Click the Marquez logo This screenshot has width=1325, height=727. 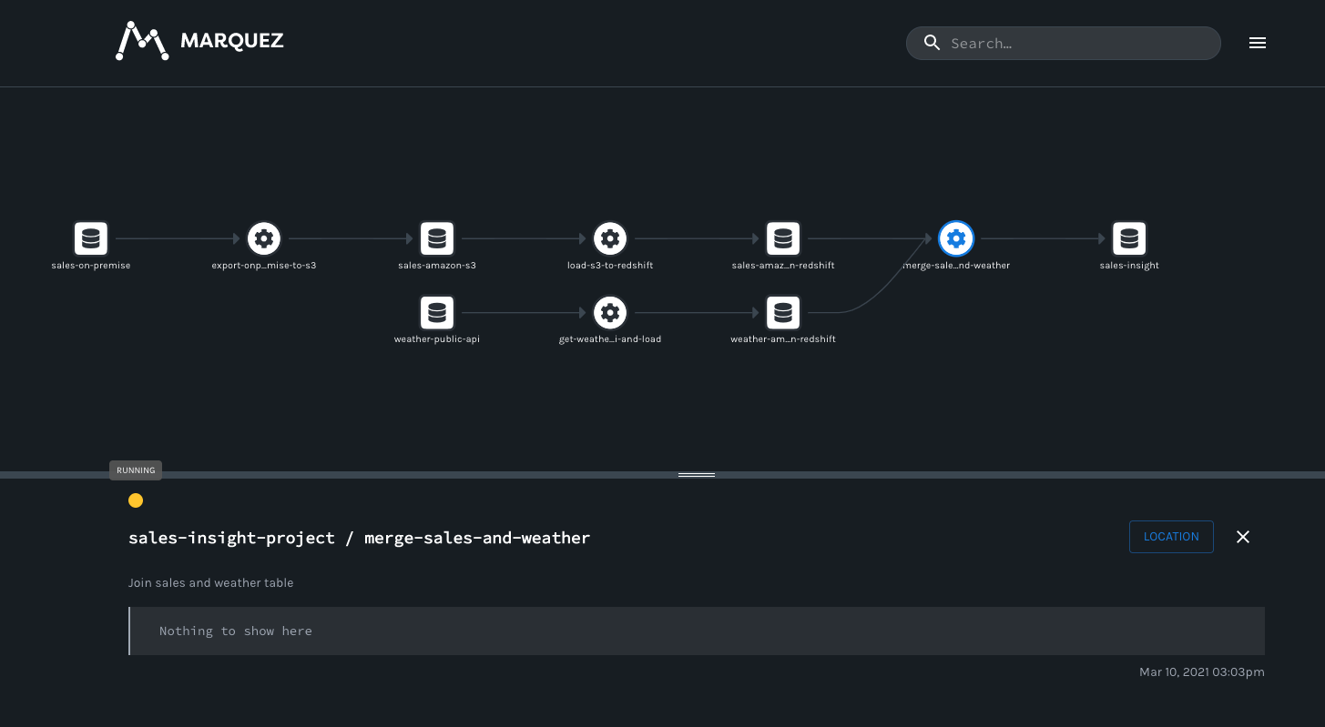199,40
